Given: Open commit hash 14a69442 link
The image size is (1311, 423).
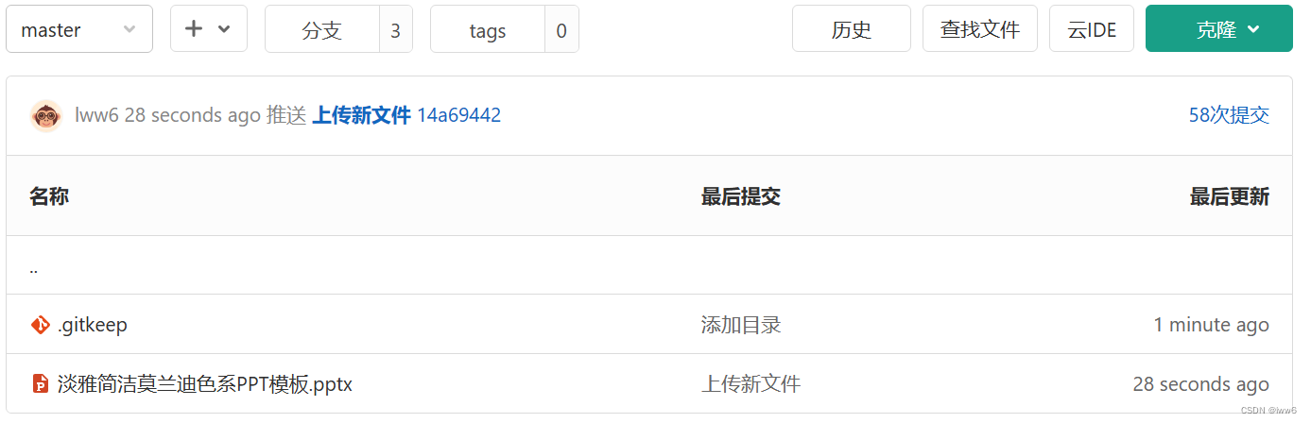Looking at the screenshot, I should [x=459, y=115].
